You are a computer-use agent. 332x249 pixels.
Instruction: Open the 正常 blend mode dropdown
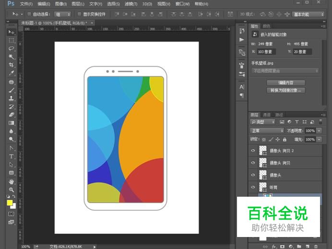(267, 130)
